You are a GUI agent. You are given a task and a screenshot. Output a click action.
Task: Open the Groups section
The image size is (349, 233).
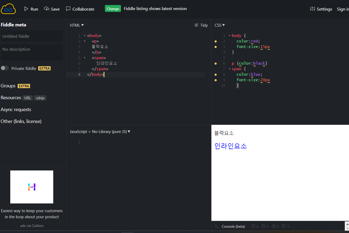pyautogui.click(x=8, y=86)
